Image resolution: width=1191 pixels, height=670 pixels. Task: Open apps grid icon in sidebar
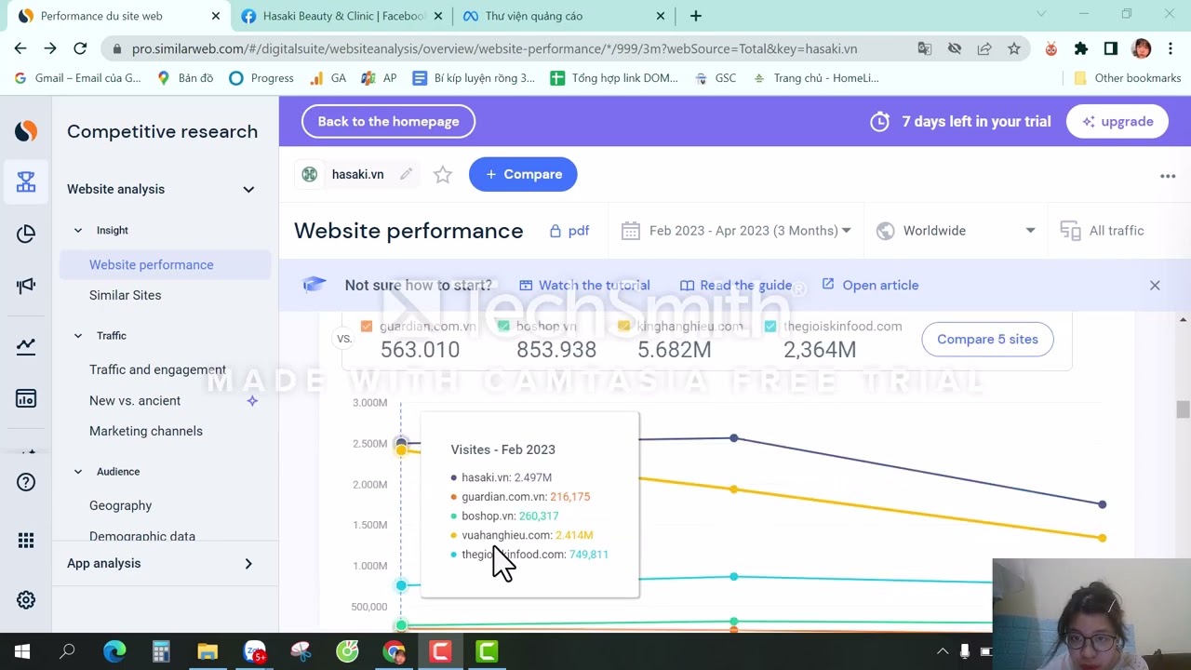coord(26,541)
